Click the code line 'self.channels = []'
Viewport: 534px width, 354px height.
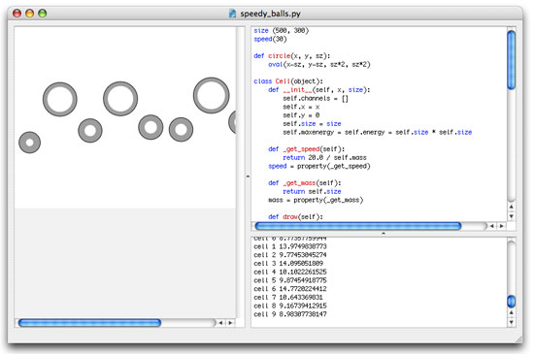[316, 98]
